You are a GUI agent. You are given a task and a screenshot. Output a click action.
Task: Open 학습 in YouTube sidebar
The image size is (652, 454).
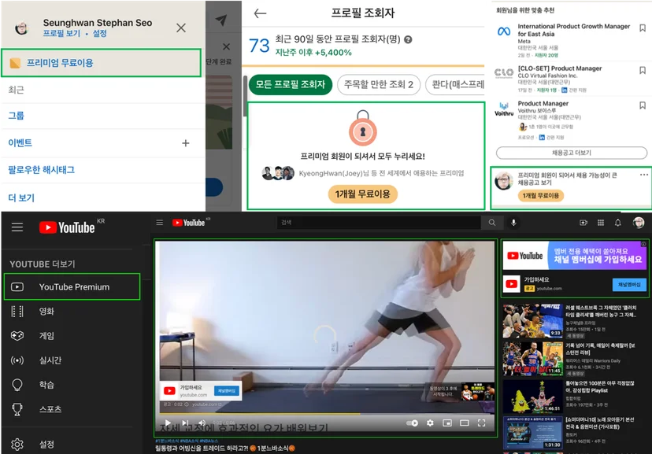click(x=46, y=385)
